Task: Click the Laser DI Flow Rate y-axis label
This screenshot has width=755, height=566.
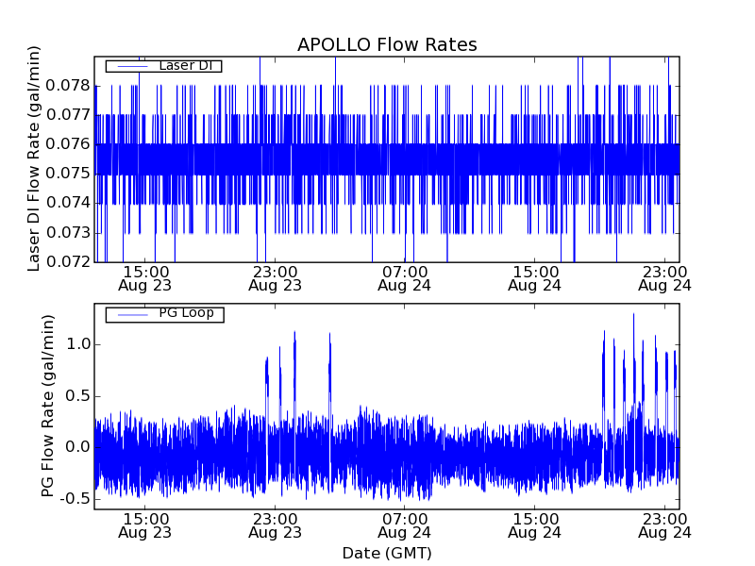Action: tap(34, 158)
